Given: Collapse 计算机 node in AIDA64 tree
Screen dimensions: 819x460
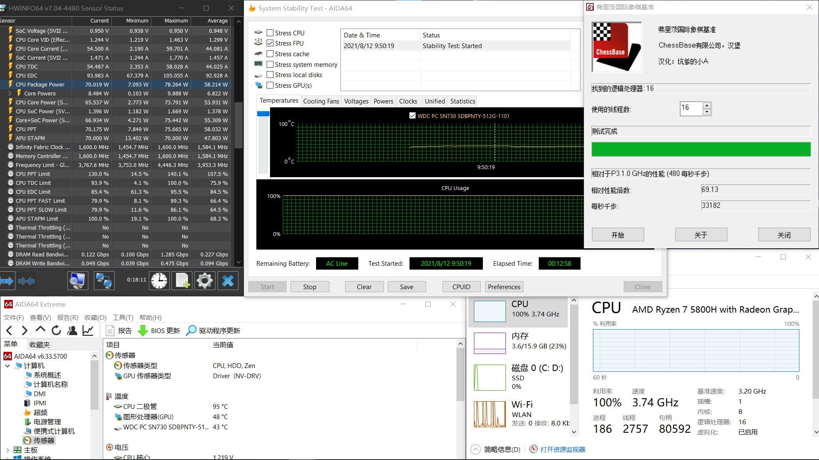Looking at the screenshot, I should [7, 365].
